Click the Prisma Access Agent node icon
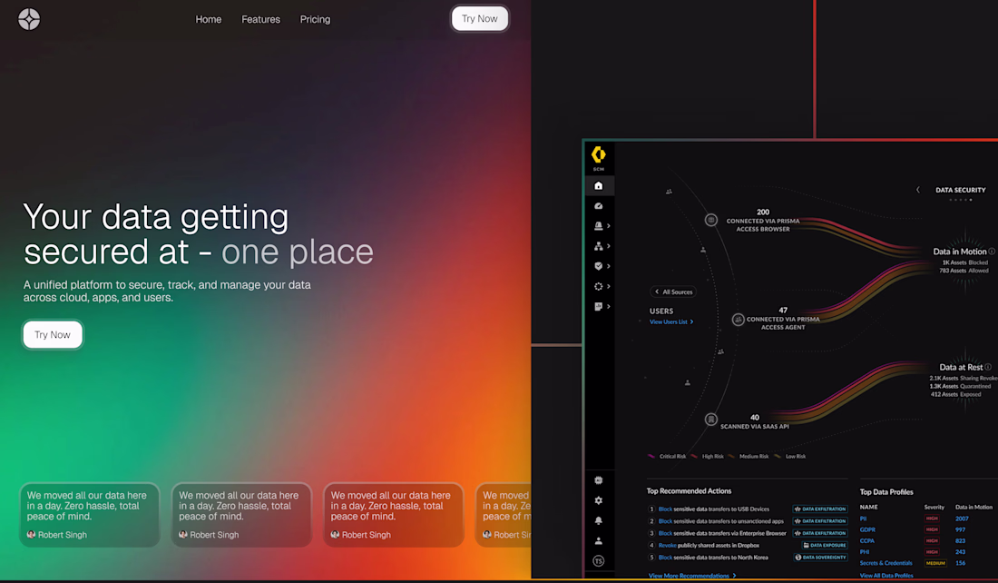Screen dimensions: 998x583 click(738, 320)
